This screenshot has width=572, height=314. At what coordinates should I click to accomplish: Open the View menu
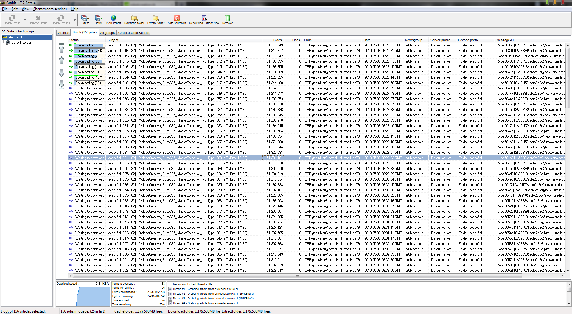coord(25,9)
